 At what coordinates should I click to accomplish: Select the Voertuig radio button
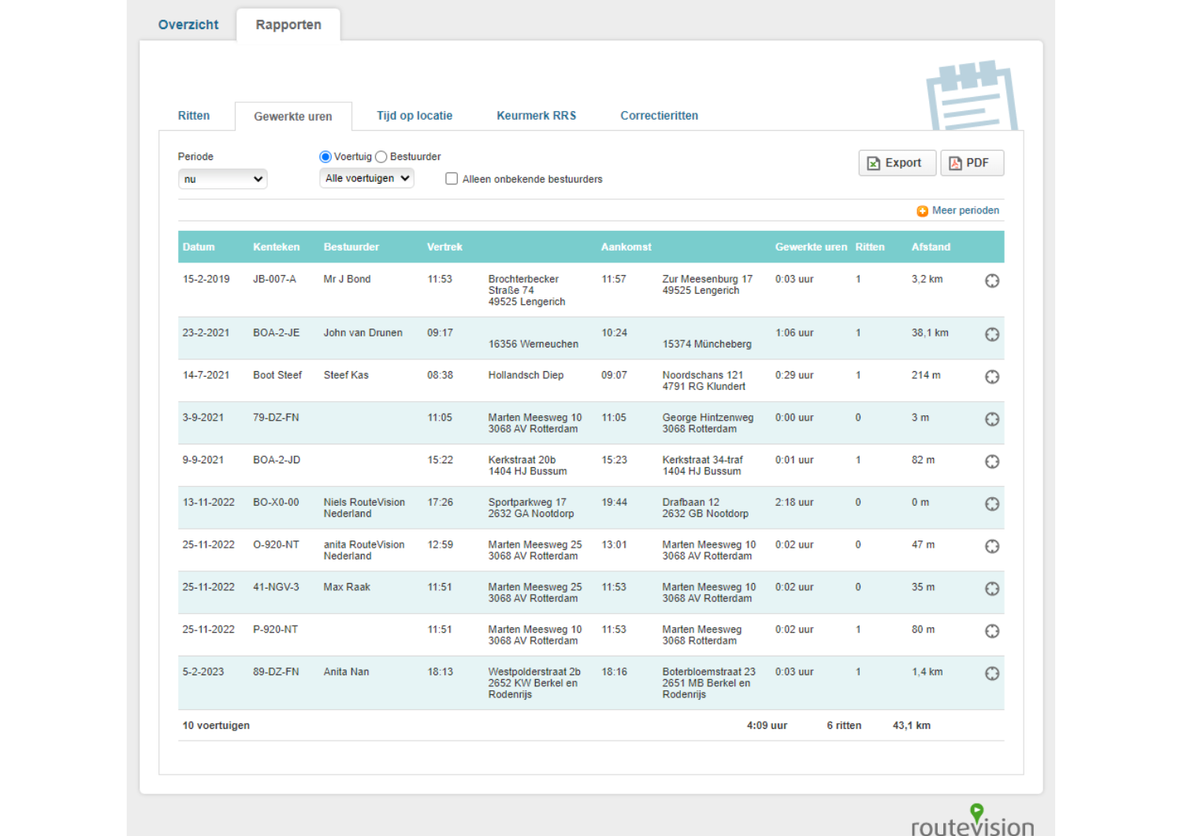click(x=325, y=157)
